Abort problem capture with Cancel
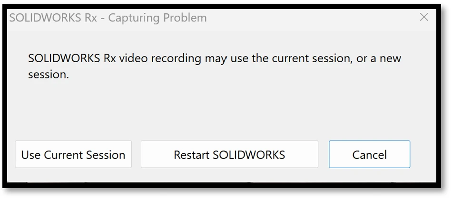 369,154
